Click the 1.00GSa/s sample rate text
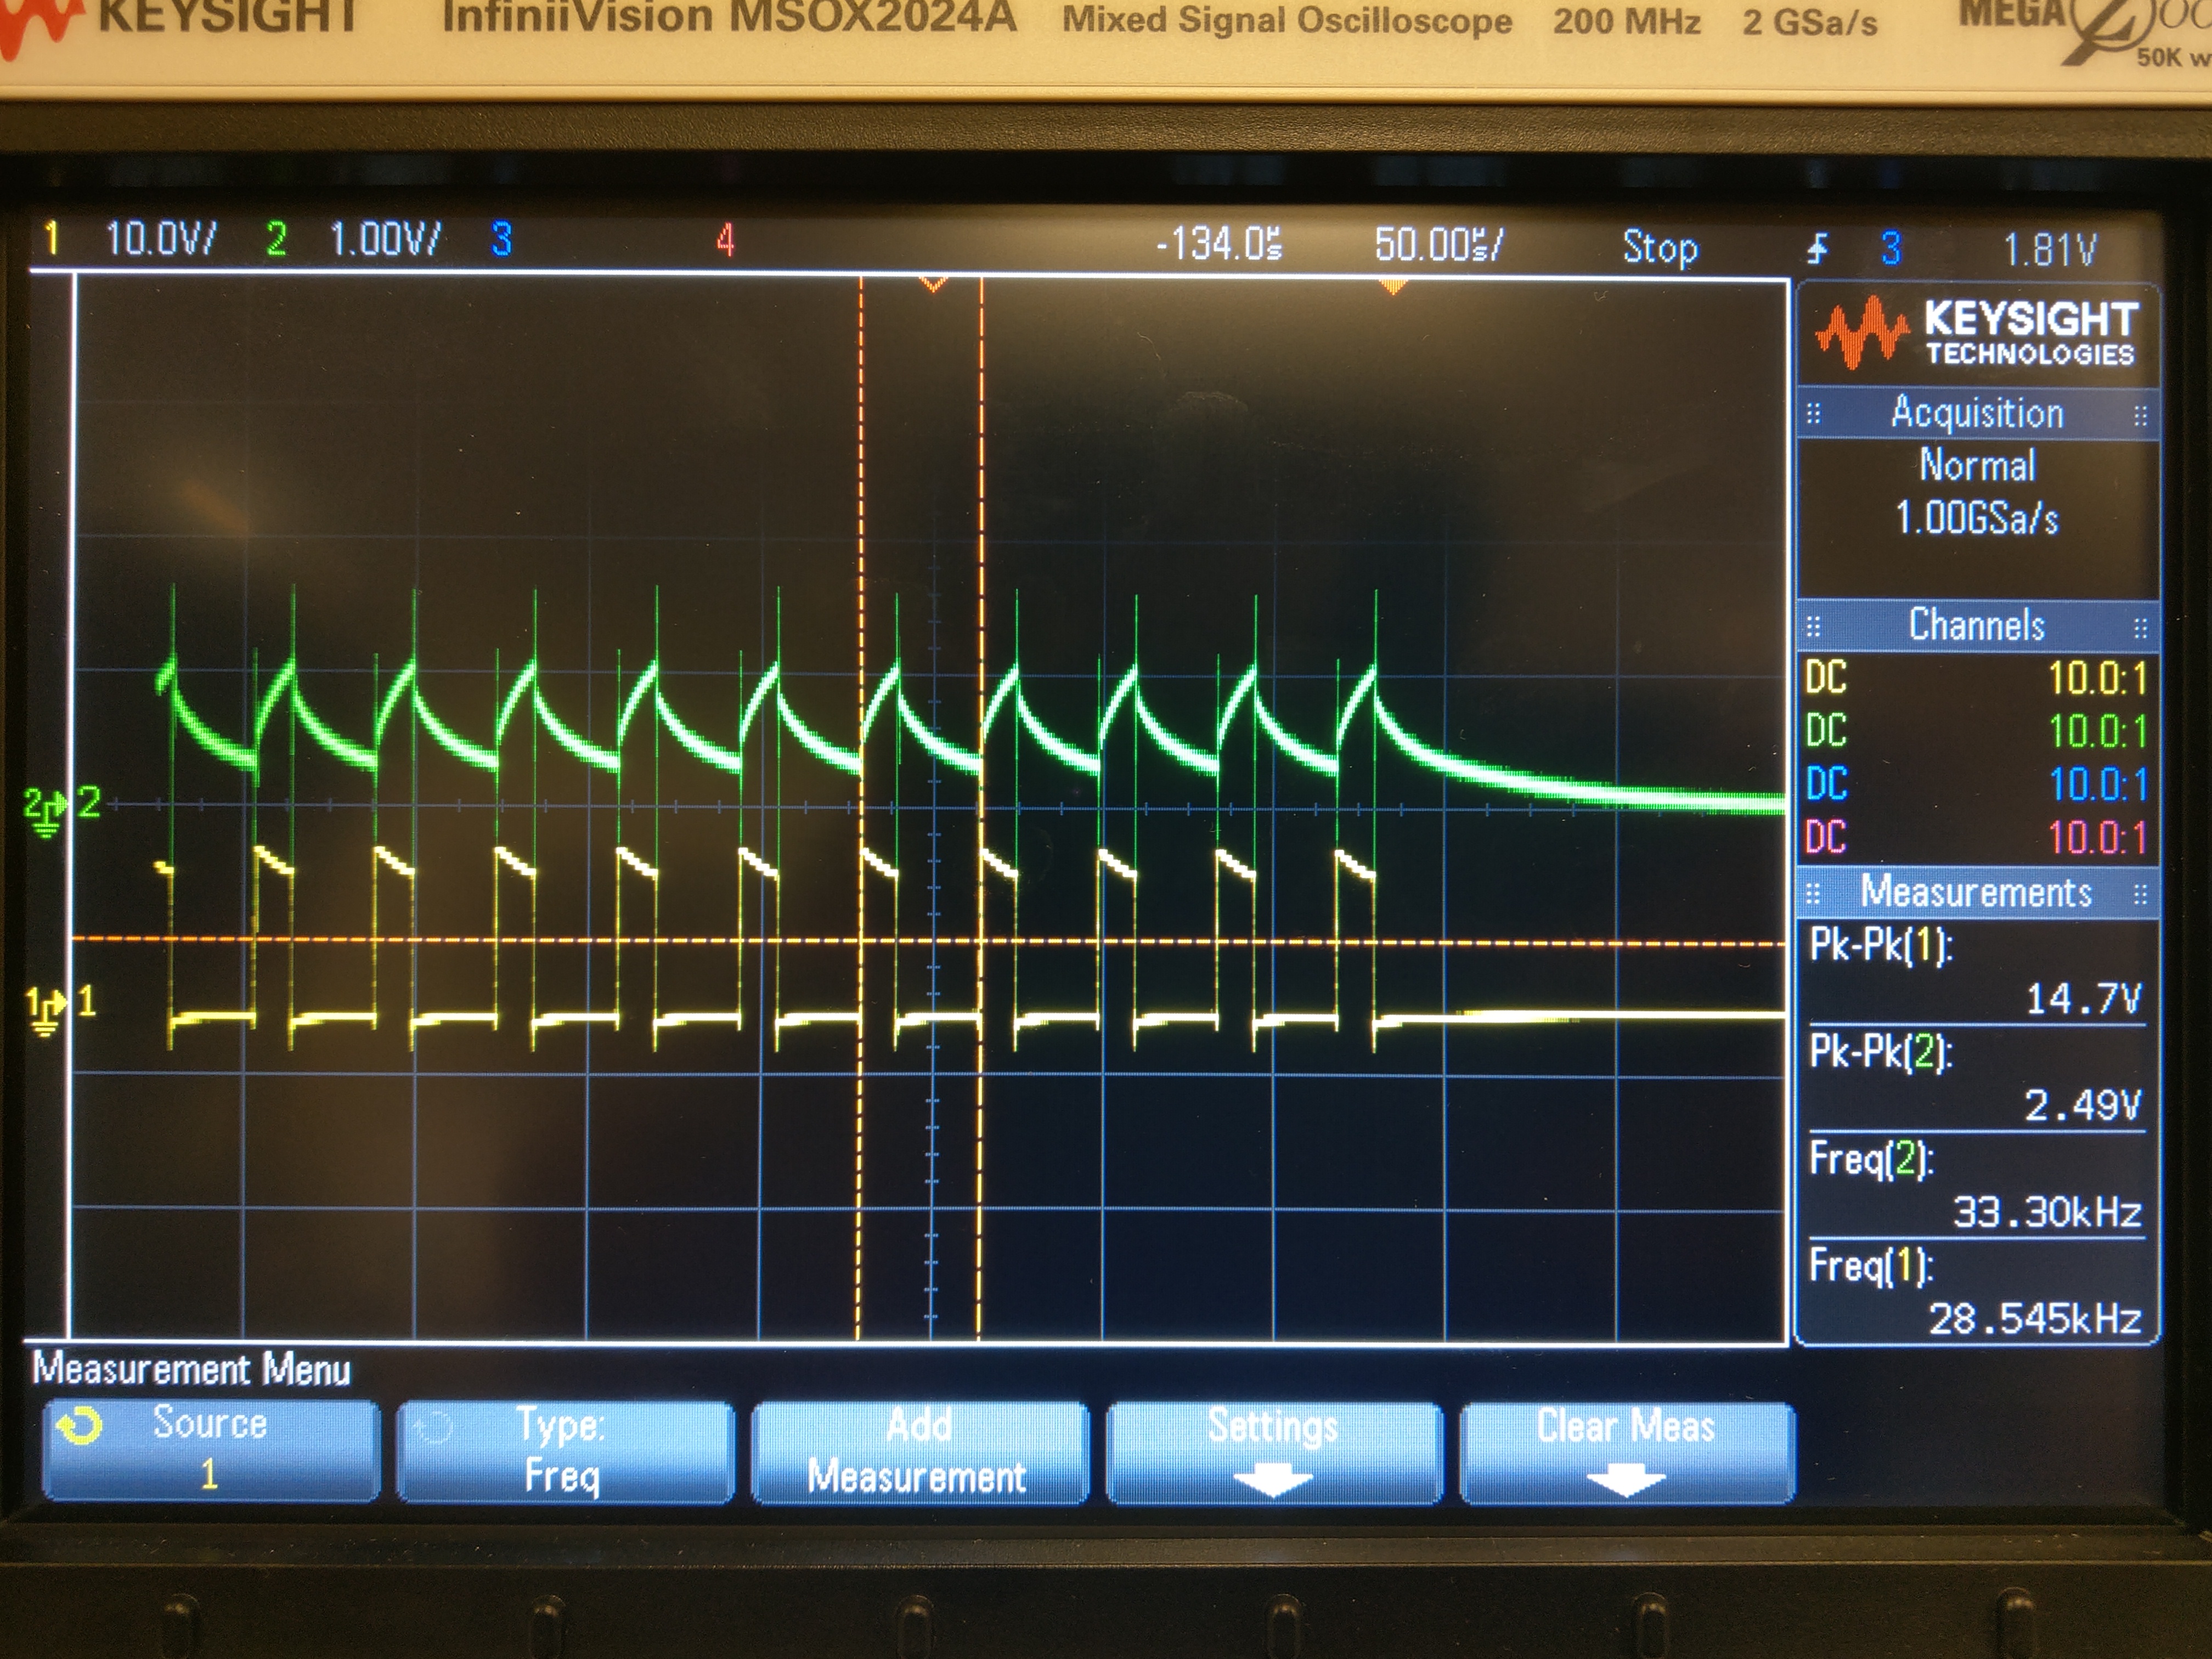The image size is (2212, 1659). click(x=1977, y=518)
